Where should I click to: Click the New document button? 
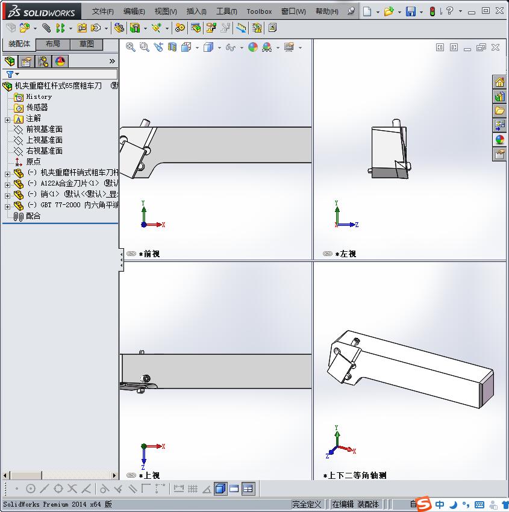pos(367,11)
